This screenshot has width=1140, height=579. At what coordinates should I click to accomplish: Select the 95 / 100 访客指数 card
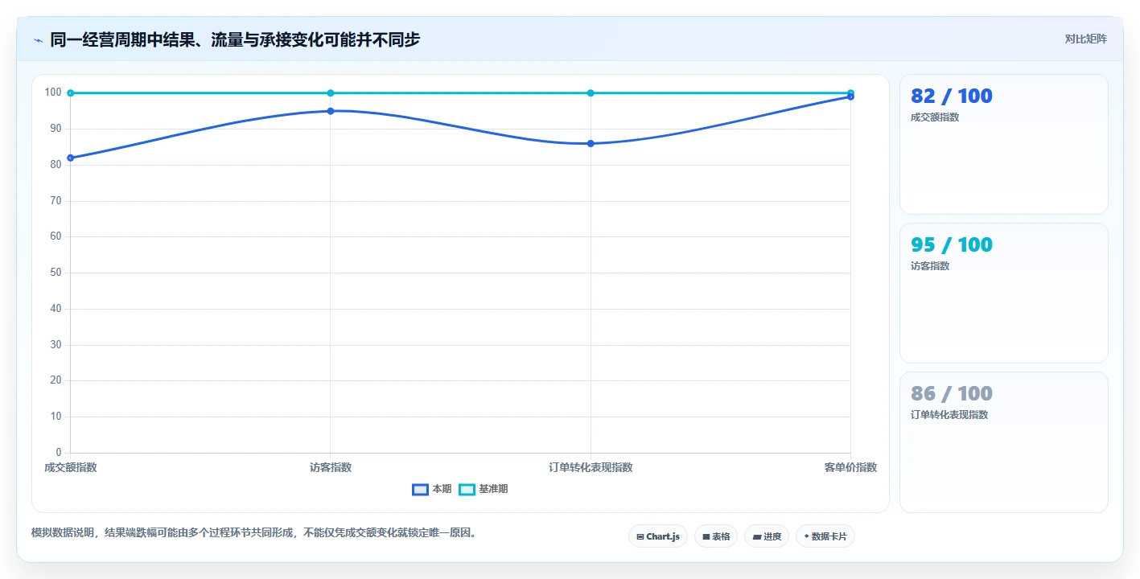(1003, 294)
